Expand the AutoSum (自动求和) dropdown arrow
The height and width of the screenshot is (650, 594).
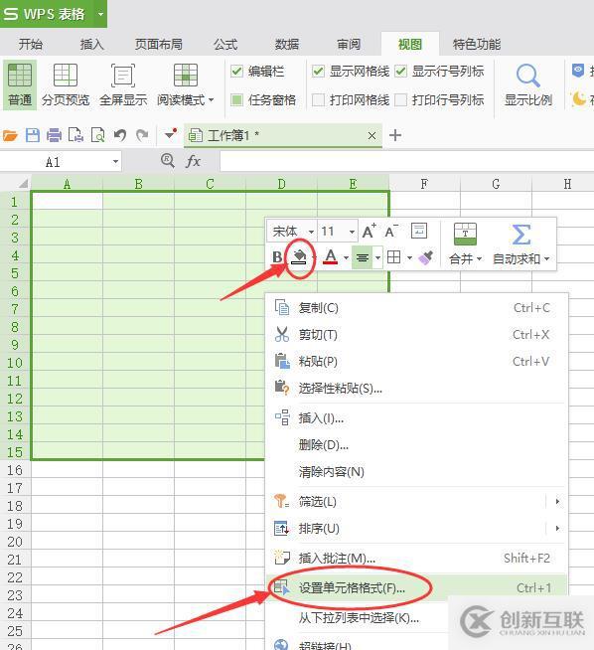(x=546, y=258)
